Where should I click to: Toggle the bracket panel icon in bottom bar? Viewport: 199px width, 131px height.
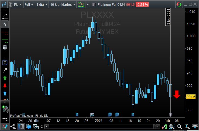pos(21,127)
